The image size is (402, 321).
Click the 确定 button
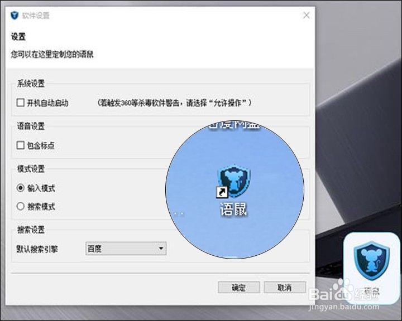239,288
